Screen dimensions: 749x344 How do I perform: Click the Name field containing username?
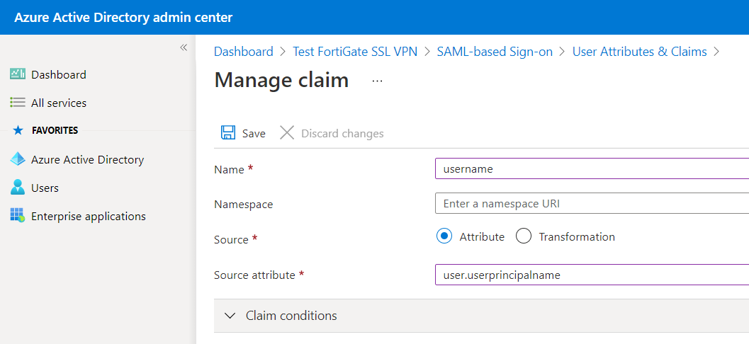coord(592,169)
